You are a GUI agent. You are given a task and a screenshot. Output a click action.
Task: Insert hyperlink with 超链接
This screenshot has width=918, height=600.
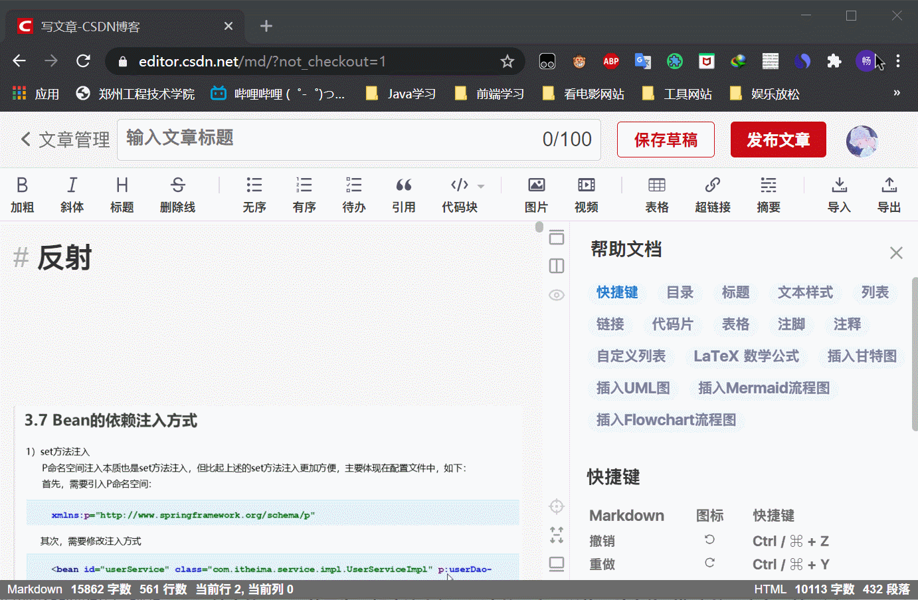pyautogui.click(x=713, y=195)
